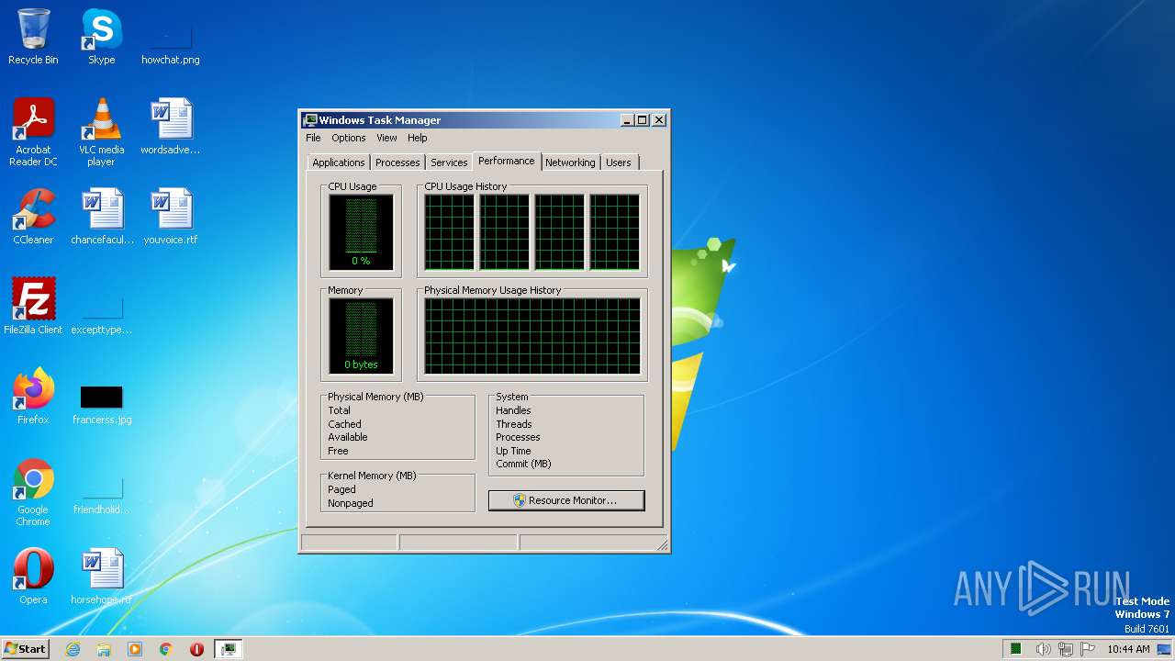
Task: Click the Physical Memory Usage History graph
Action: pyautogui.click(x=532, y=336)
